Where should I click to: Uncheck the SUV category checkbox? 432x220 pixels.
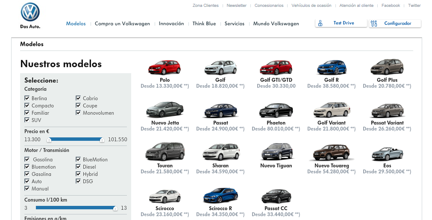point(27,120)
